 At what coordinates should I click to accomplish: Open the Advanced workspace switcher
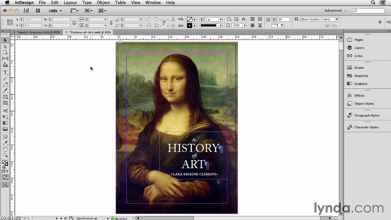[335, 11]
